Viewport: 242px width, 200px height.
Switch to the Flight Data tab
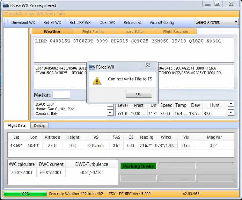(x=17, y=126)
